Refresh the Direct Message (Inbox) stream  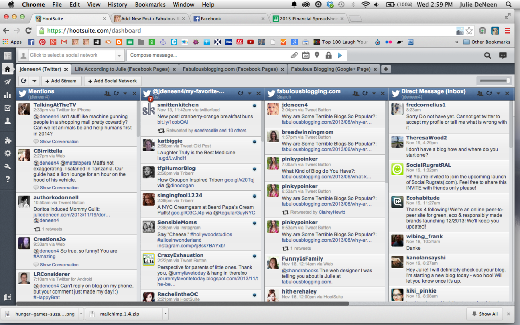489,93
